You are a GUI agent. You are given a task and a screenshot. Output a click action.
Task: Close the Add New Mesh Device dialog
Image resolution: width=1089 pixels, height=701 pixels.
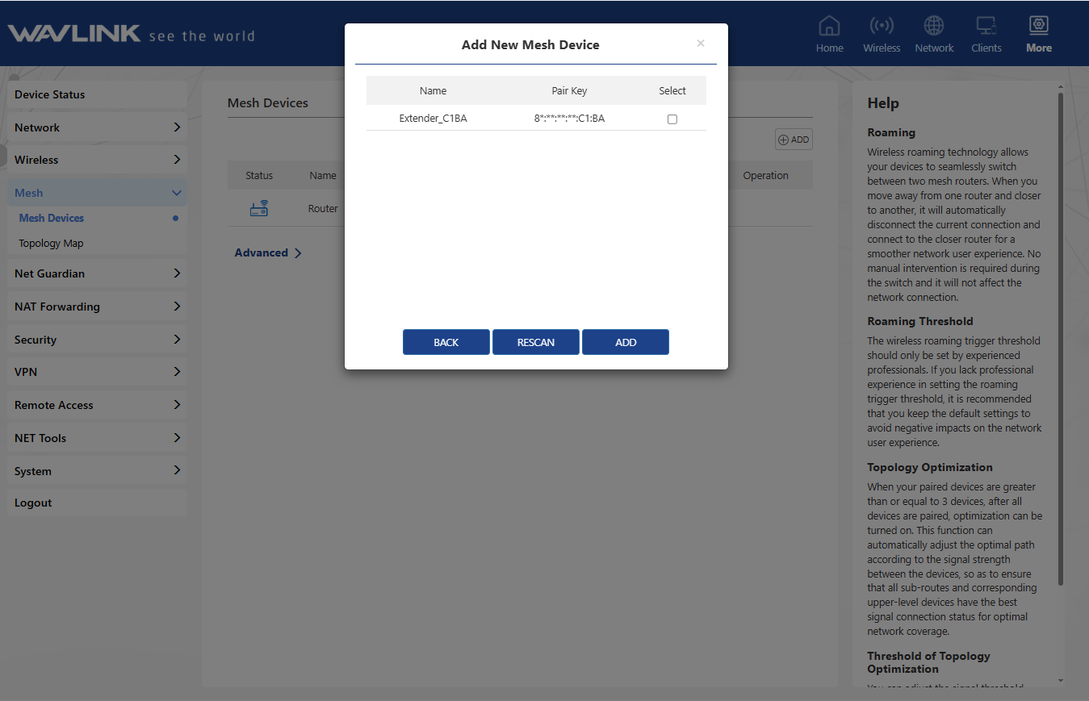coord(701,44)
